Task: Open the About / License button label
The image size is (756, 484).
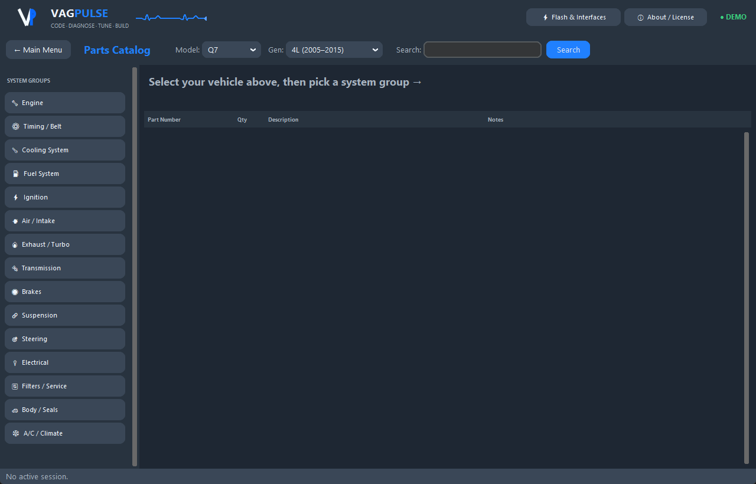Action: click(x=670, y=17)
